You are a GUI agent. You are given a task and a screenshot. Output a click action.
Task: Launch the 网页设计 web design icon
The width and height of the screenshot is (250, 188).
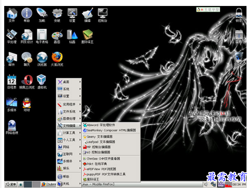pyautogui.click(x=27, y=36)
